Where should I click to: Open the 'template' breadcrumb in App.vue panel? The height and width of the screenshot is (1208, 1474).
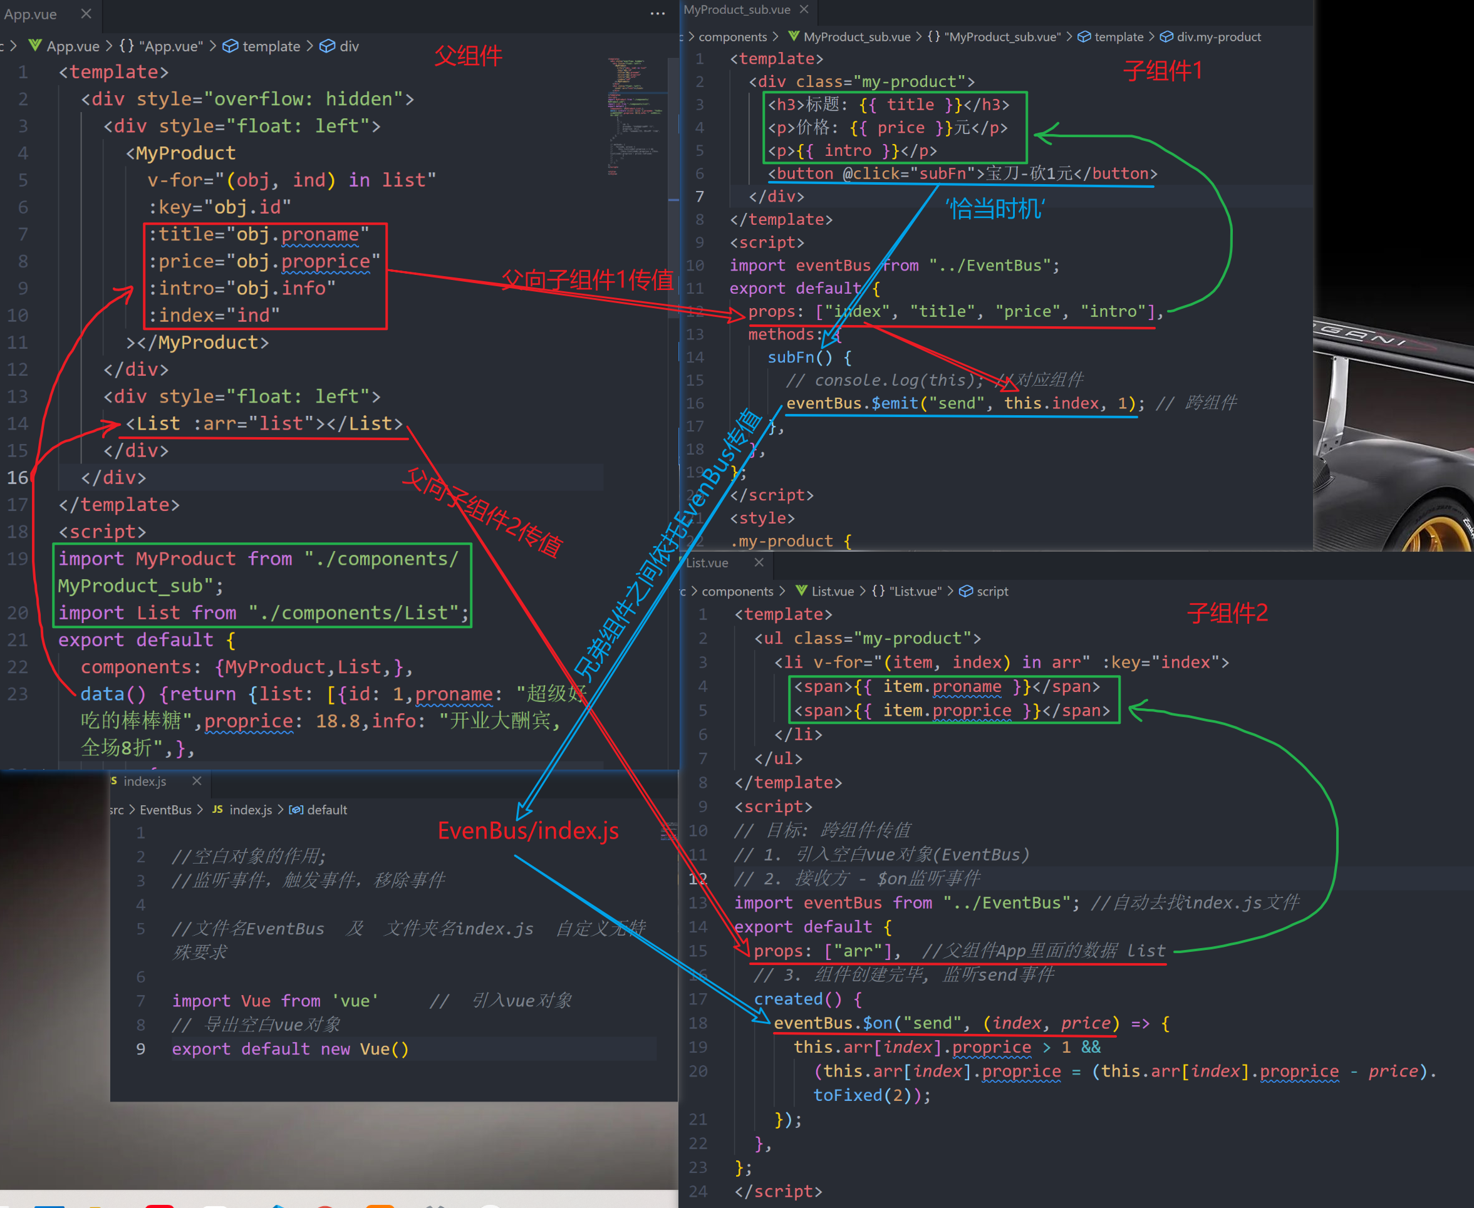click(x=271, y=46)
